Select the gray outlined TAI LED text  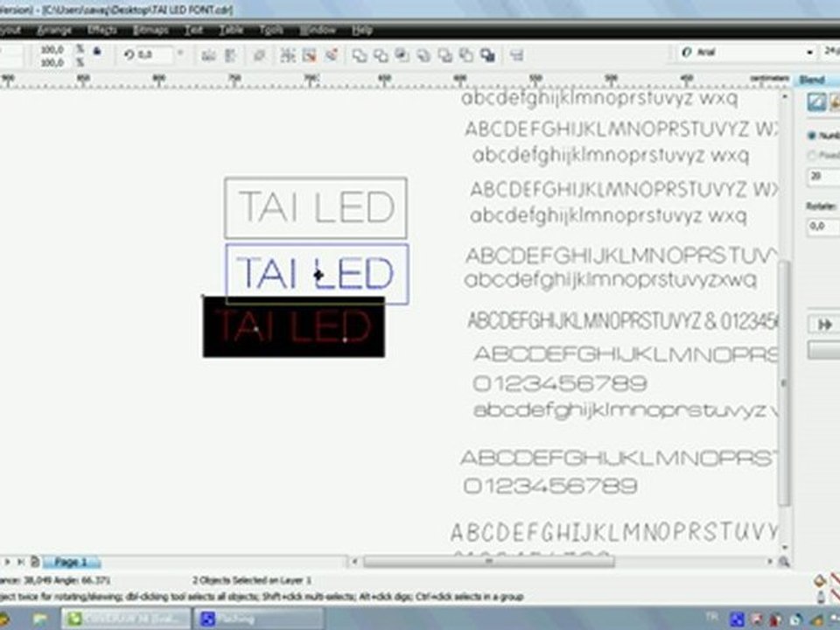(316, 207)
